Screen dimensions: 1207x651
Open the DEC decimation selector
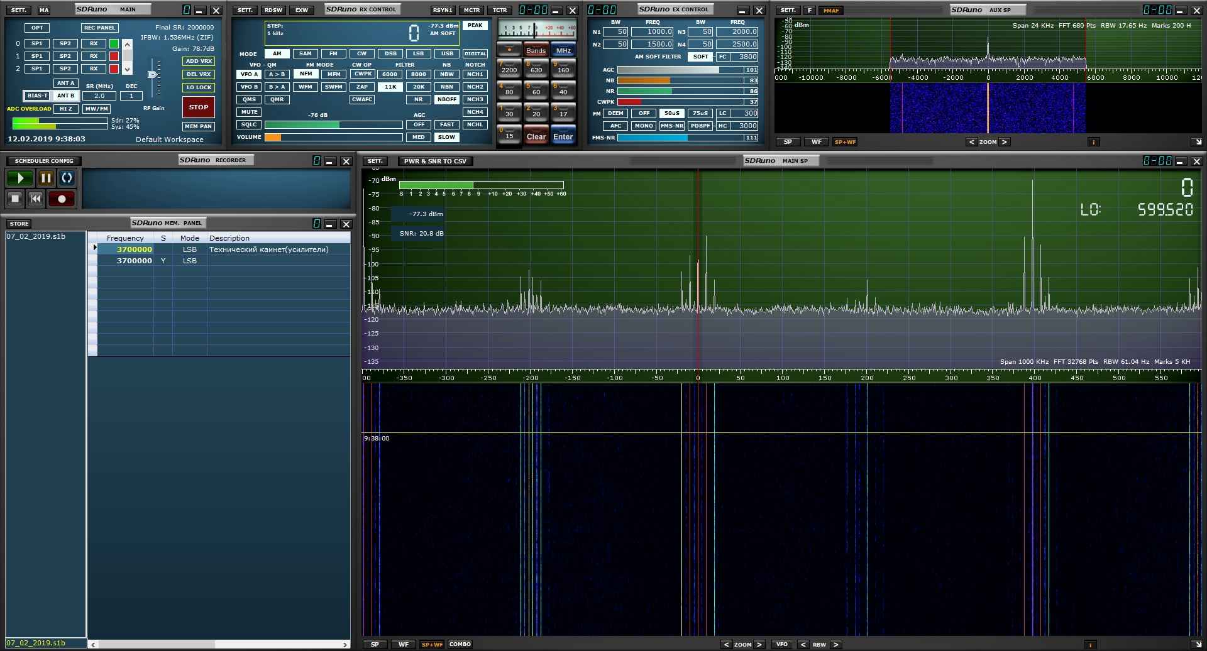tap(131, 96)
